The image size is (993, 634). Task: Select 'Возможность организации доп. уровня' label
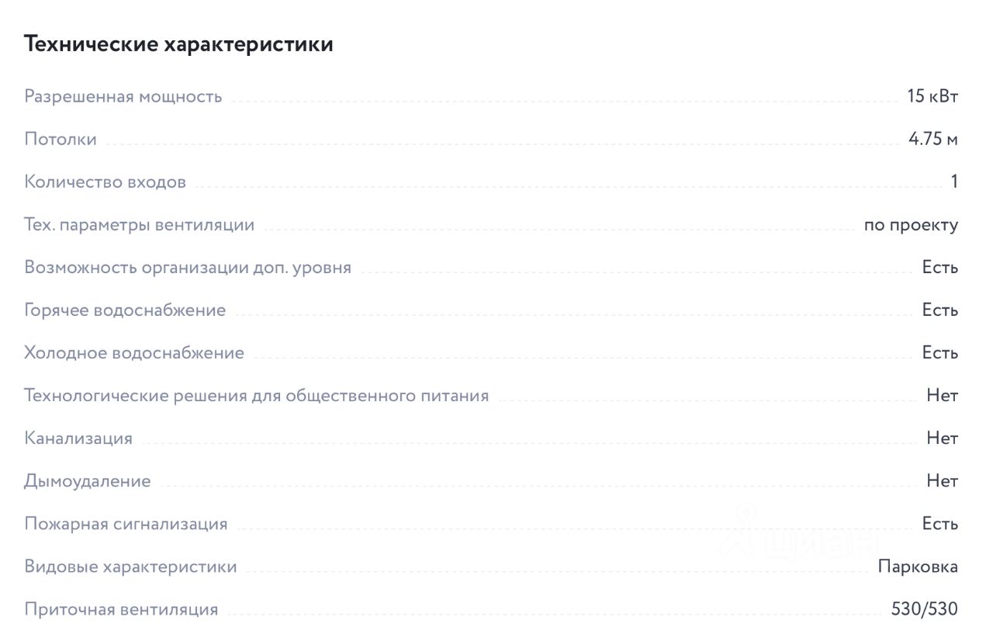[188, 268]
